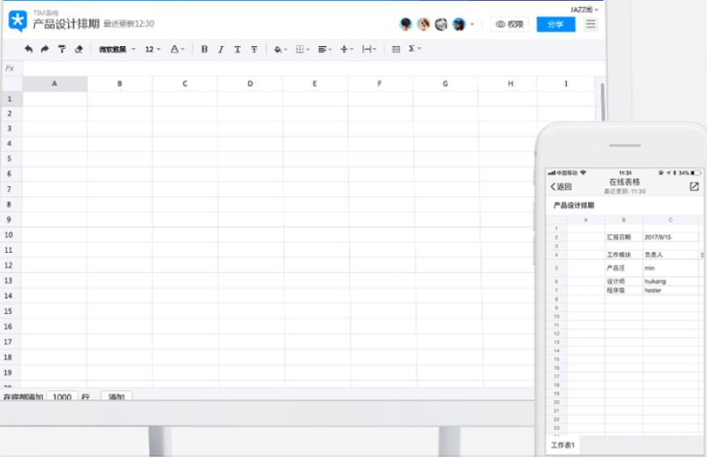
Task: Open the sum formula icon
Action: tap(414, 49)
